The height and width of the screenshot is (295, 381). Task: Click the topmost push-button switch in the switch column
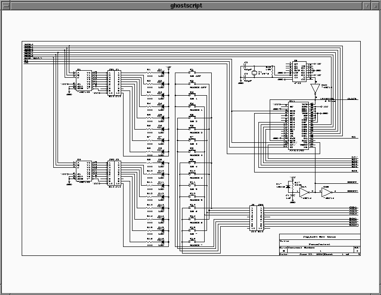pyautogui.click(x=192, y=73)
